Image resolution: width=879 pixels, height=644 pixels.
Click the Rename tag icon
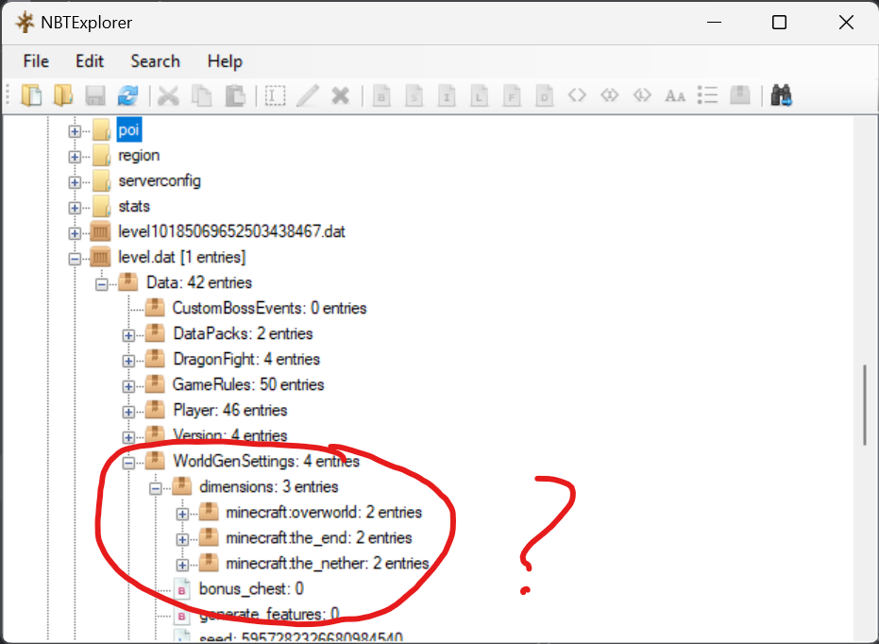click(275, 95)
